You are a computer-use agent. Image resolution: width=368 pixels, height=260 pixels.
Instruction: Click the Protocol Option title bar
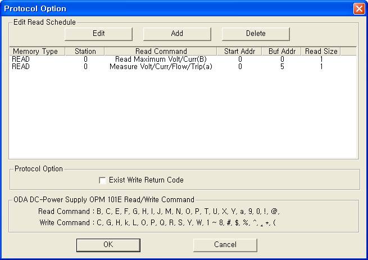(169, 9)
